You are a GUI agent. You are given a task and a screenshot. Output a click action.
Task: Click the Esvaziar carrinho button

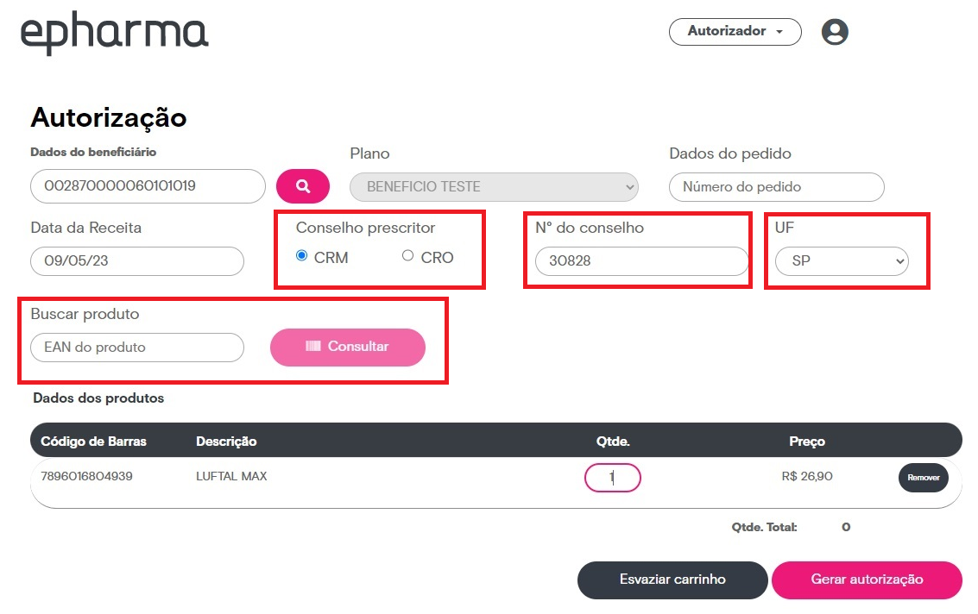(x=672, y=580)
